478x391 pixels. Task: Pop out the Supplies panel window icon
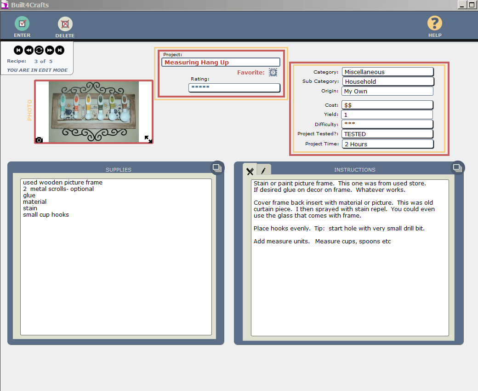pos(217,168)
